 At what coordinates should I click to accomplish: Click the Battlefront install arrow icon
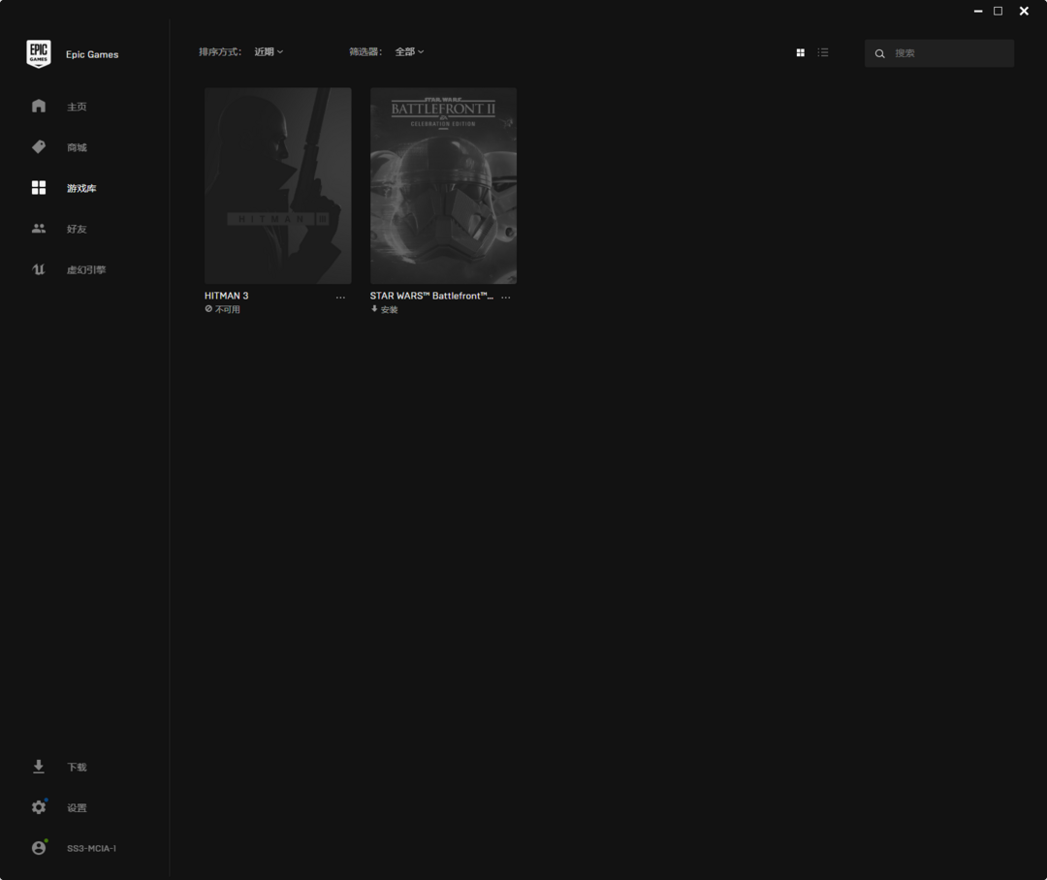[x=374, y=309]
